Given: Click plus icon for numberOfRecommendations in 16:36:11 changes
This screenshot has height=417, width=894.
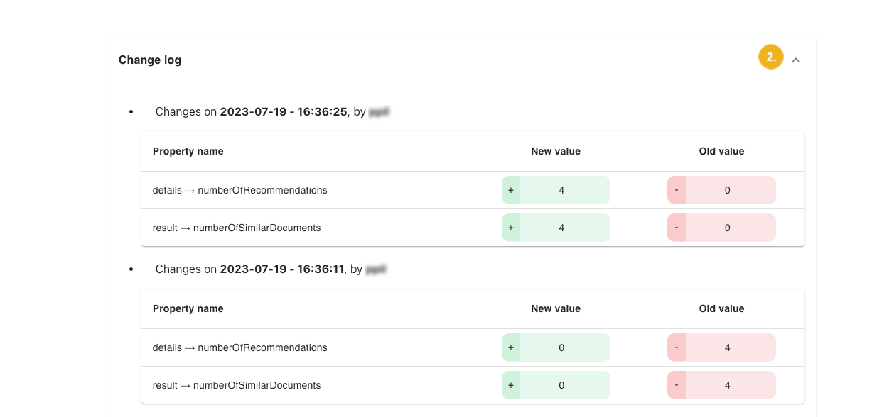Looking at the screenshot, I should pyautogui.click(x=511, y=347).
